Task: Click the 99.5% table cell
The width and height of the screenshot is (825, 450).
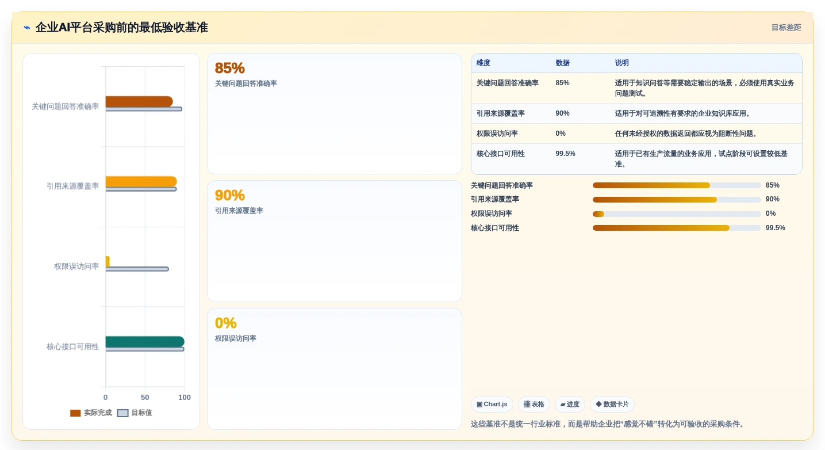Action: coord(565,154)
